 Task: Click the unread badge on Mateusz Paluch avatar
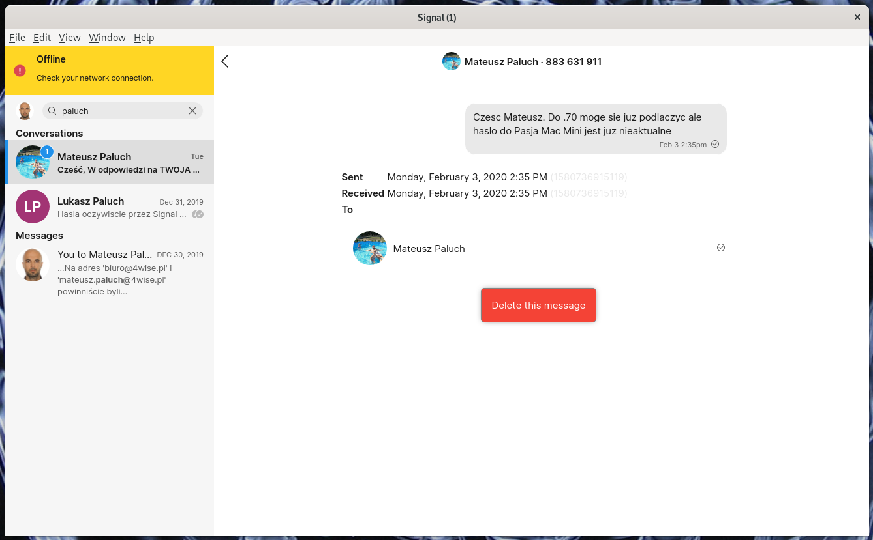[x=46, y=152]
